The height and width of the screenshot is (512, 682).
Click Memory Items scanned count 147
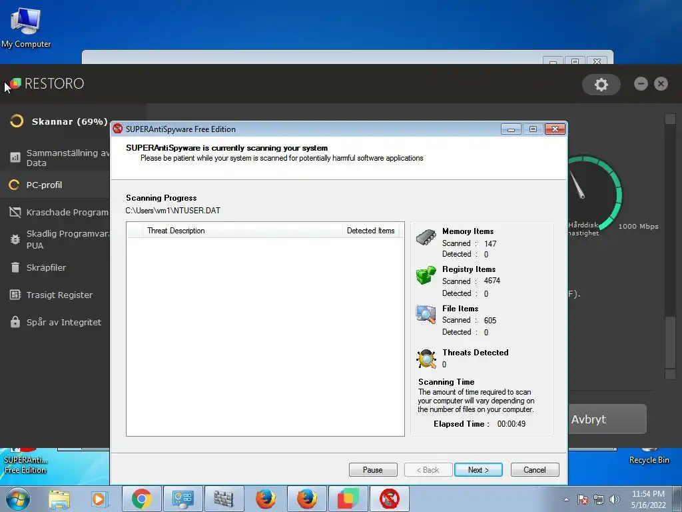490,244
